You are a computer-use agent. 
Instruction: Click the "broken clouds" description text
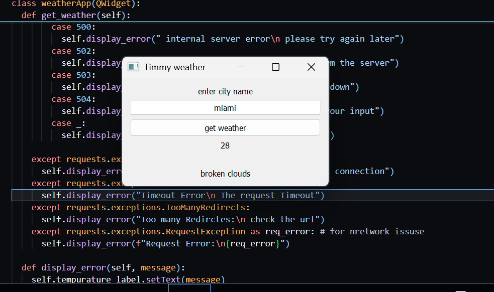point(225,174)
